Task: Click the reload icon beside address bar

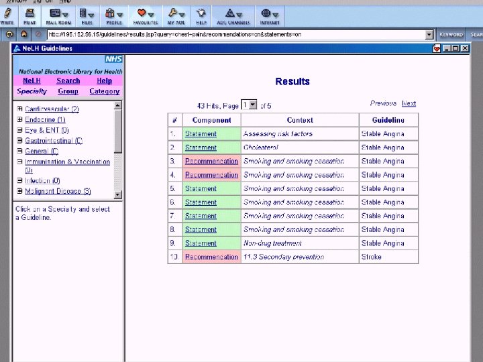Action: [x=9, y=34]
